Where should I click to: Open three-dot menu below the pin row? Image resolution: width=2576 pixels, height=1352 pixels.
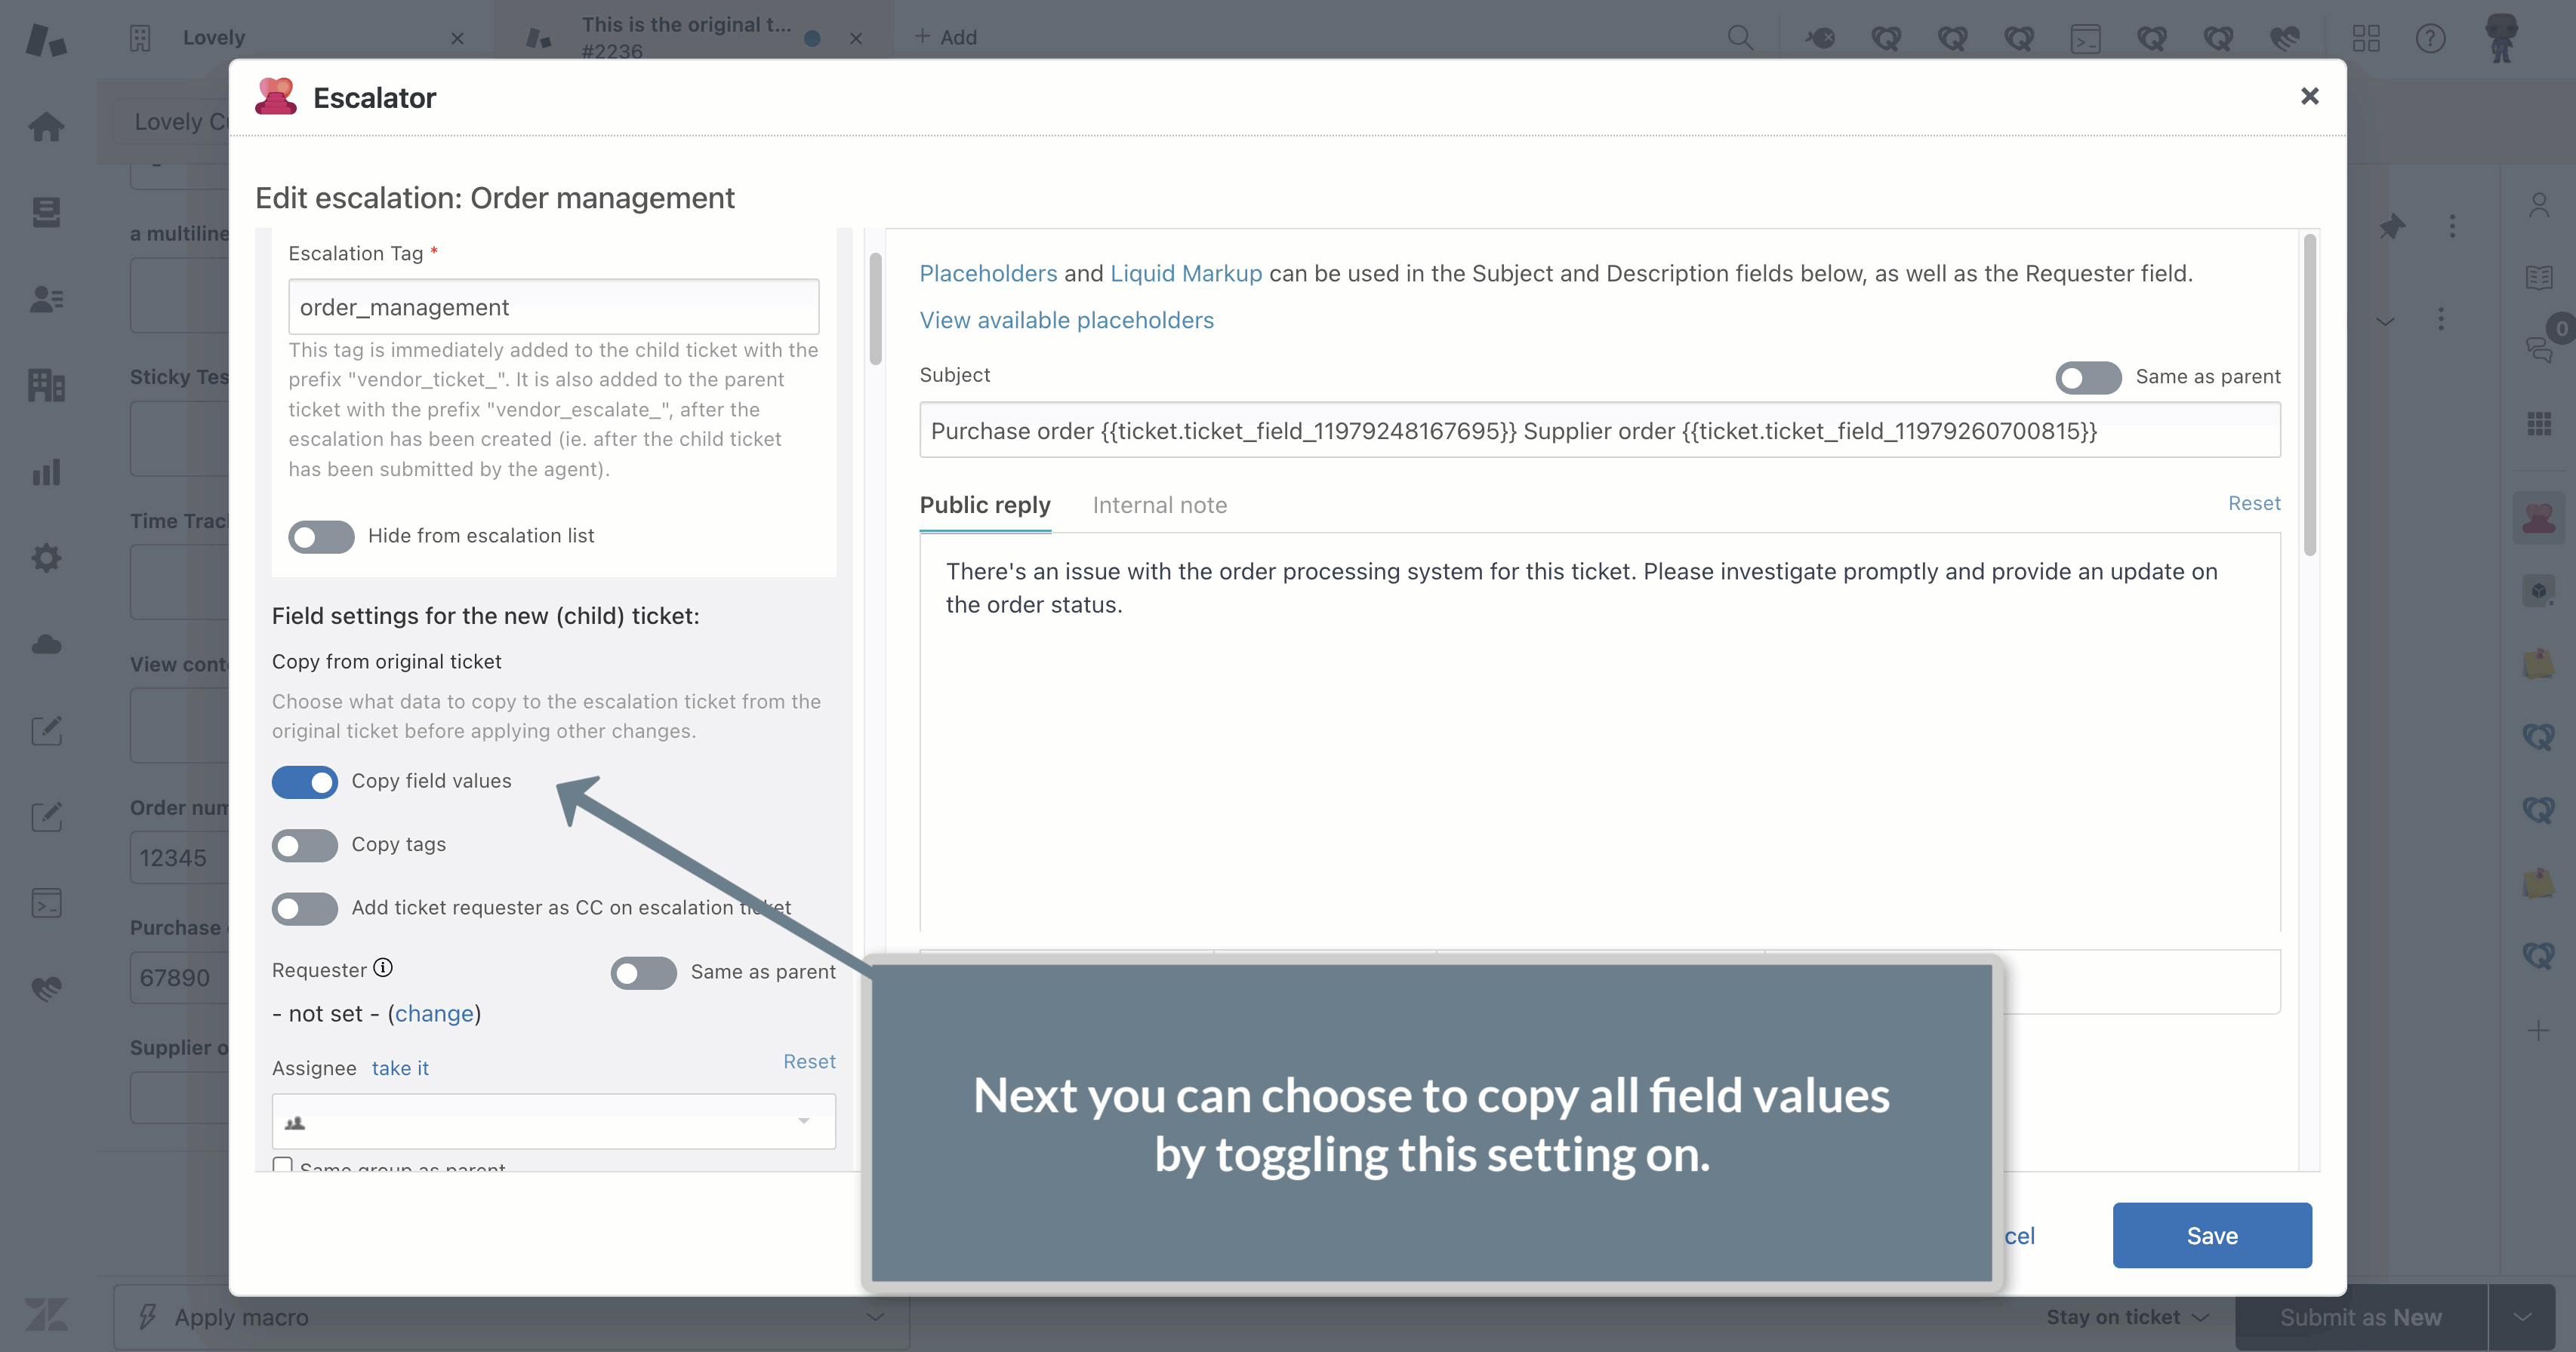(x=2440, y=320)
